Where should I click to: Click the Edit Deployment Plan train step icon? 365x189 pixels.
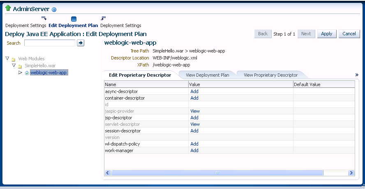[74, 19]
